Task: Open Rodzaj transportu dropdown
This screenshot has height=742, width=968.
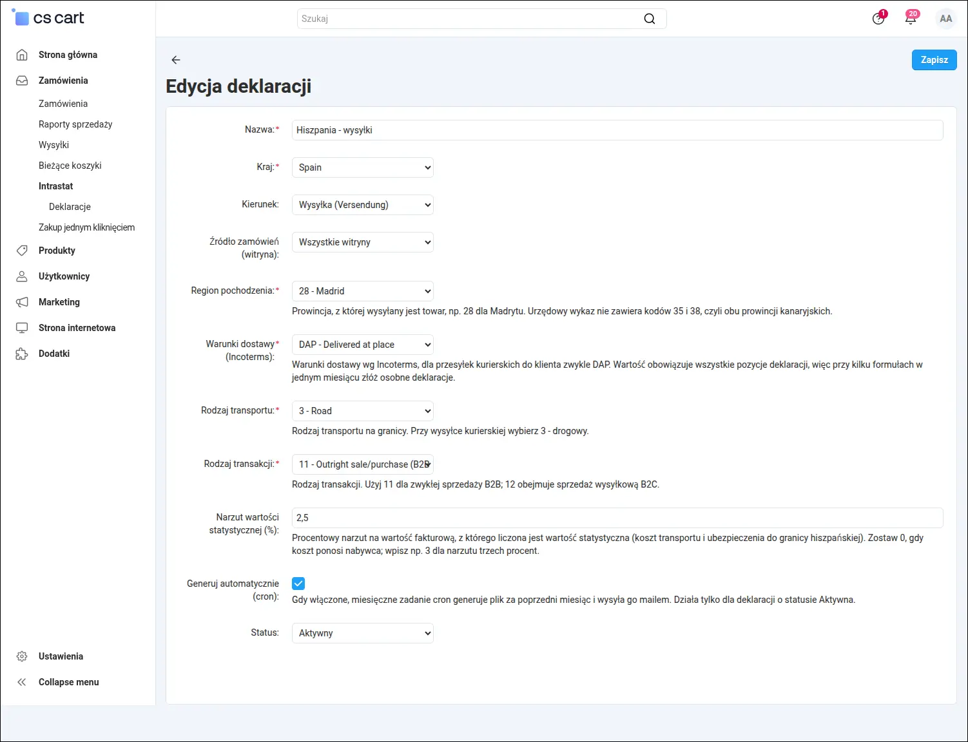Action: [x=362, y=411]
